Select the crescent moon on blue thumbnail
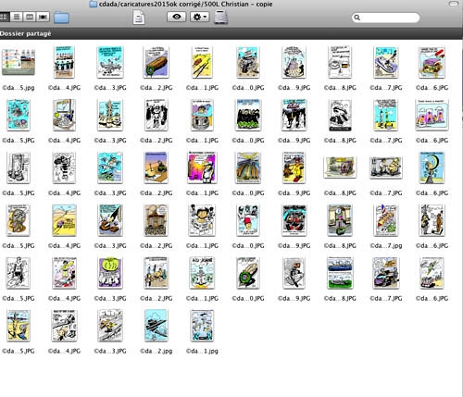Screen dimensions: 463x397 pyautogui.click(x=432, y=167)
